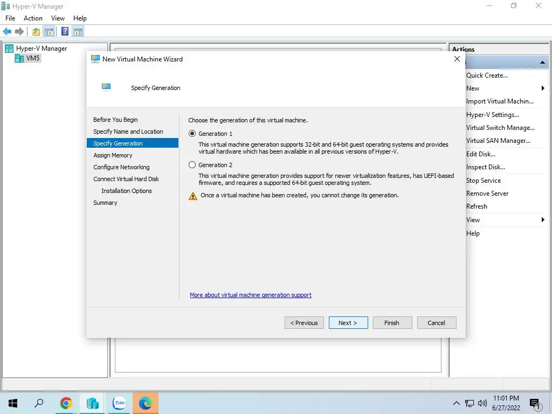This screenshot has height=414, width=552.
Task: Click the Up one level folder icon
Action: 36,32
